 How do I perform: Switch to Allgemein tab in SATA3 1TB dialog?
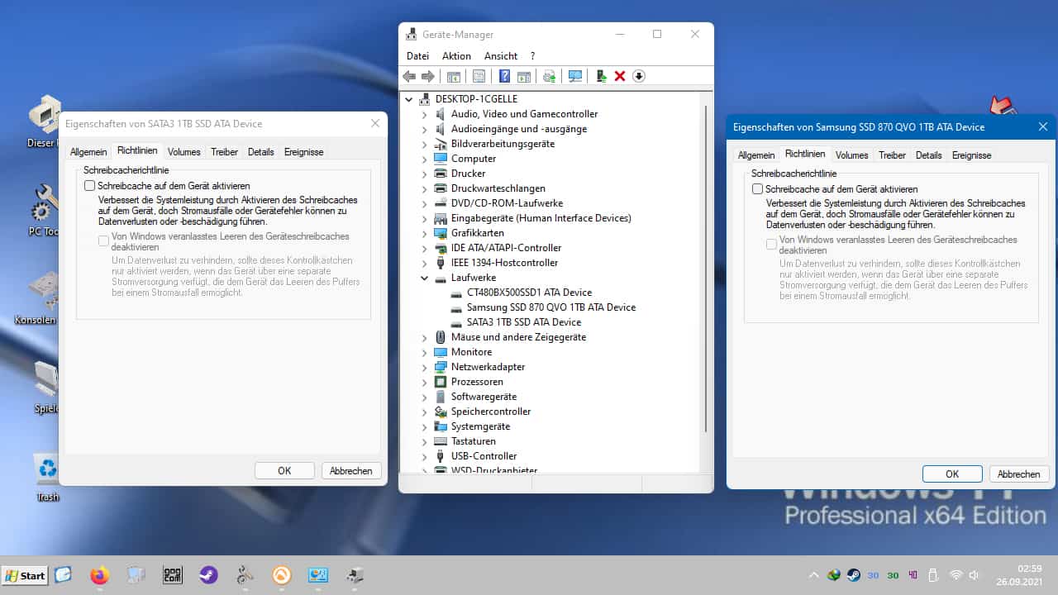pyautogui.click(x=88, y=152)
